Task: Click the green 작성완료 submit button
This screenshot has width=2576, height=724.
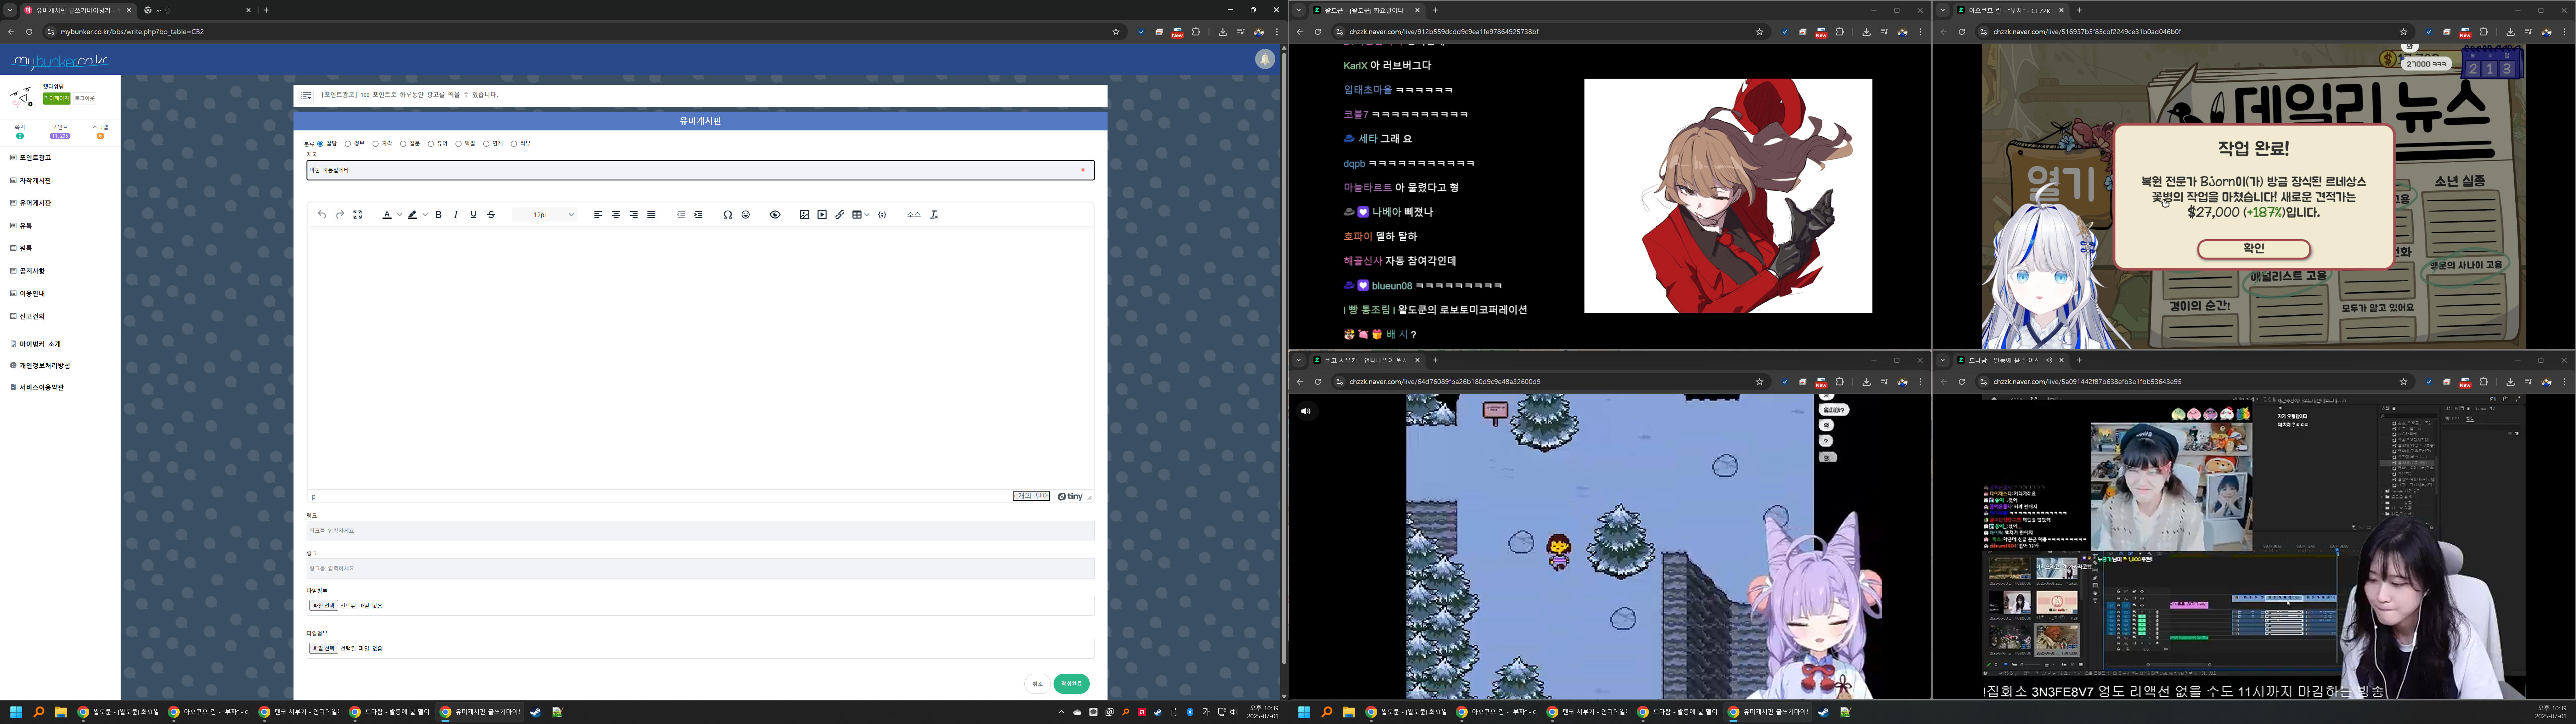Action: pos(1071,684)
